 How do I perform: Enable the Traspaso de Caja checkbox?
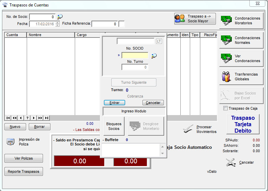click(226, 108)
